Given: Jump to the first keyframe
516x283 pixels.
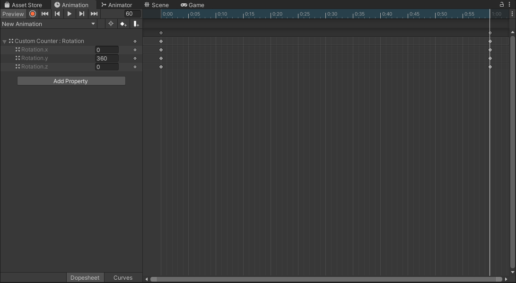Looking at the screenshot, I should (44, 14).
